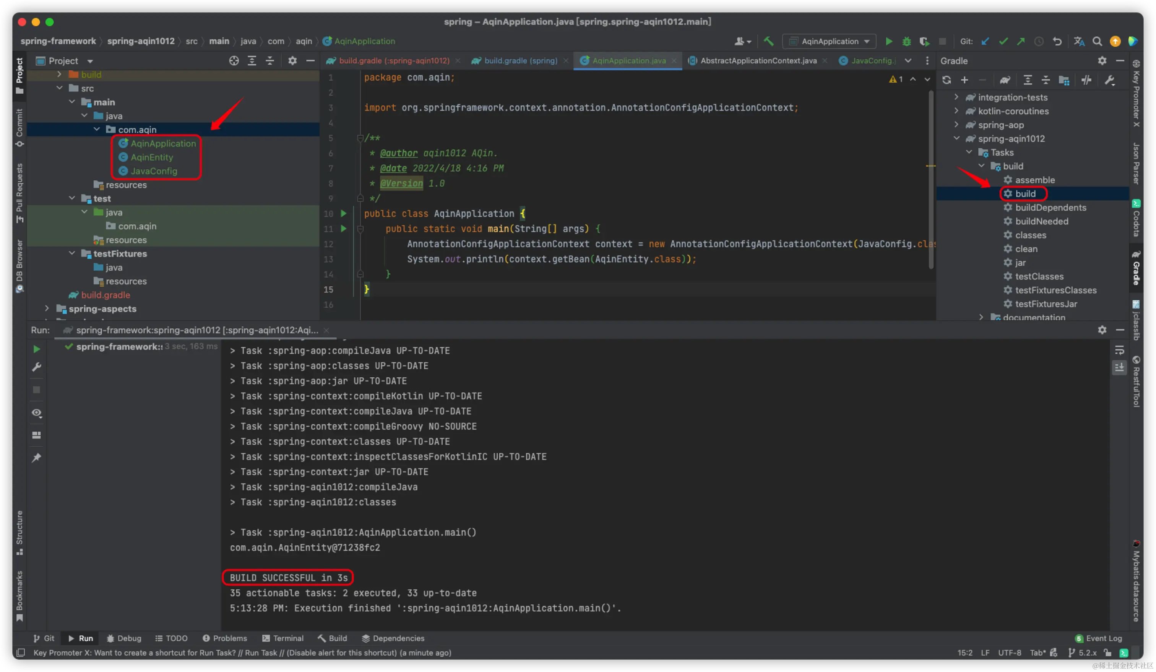
Task: Click the Gradle build tool settings wrench icon
Action: pos(1109,80)
